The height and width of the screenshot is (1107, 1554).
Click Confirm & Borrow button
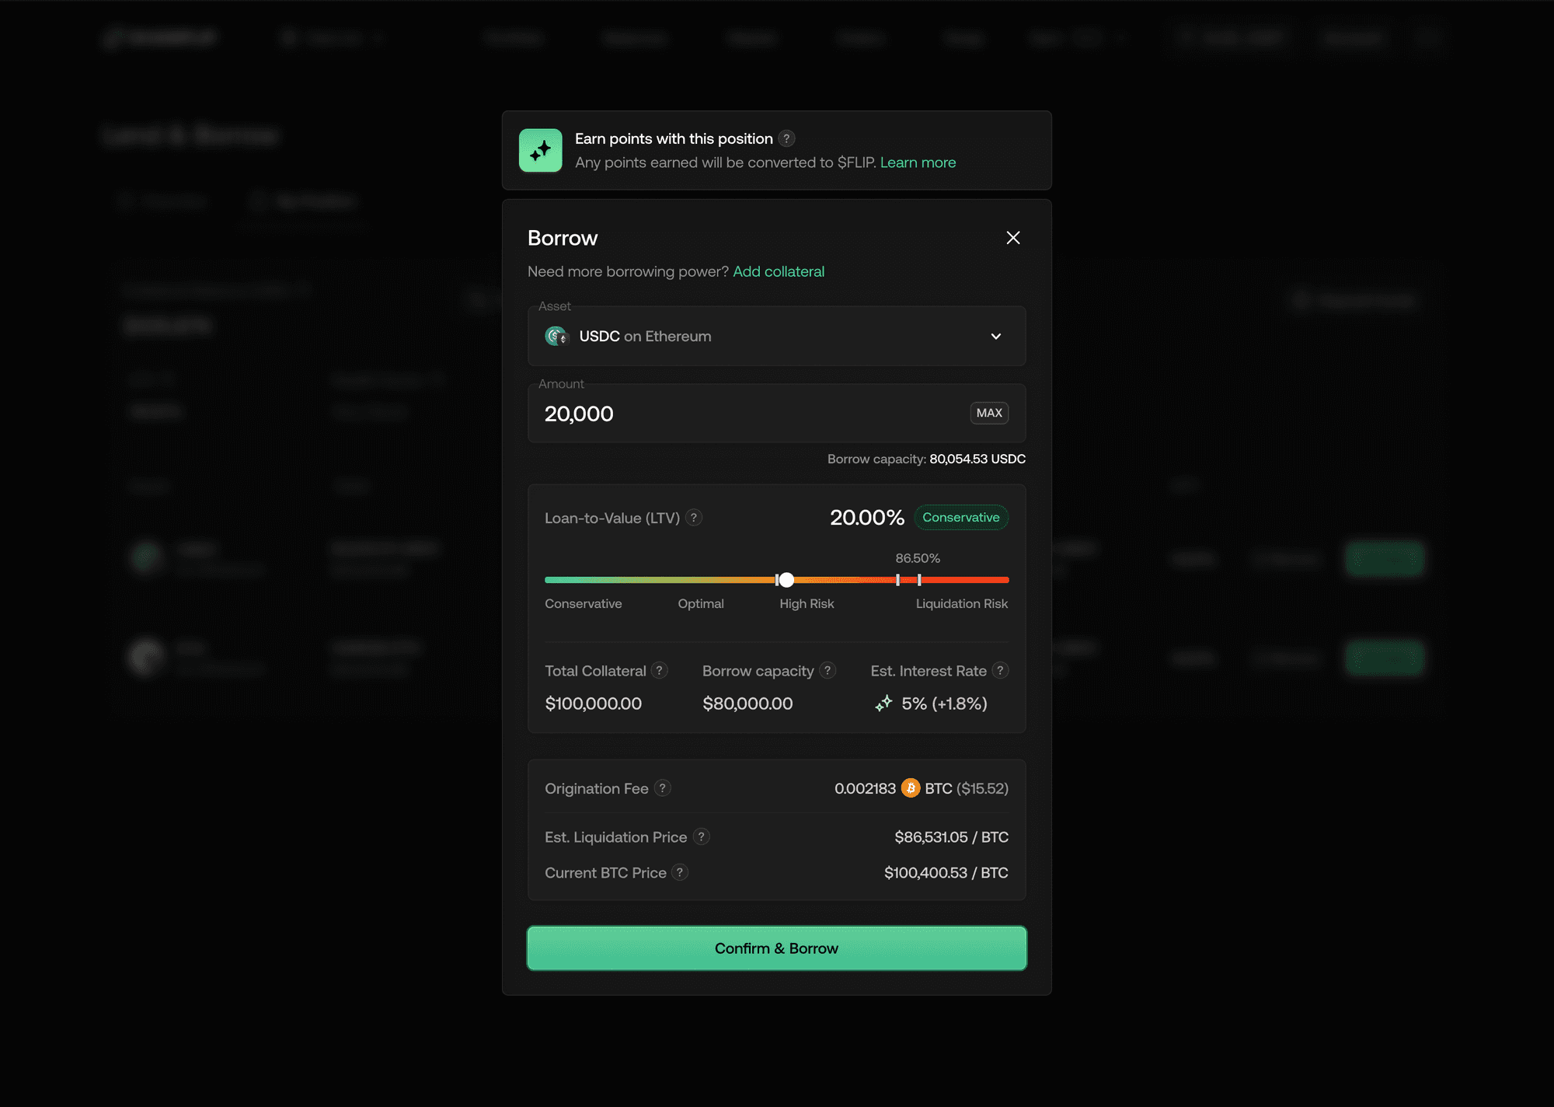pos(776,948)
